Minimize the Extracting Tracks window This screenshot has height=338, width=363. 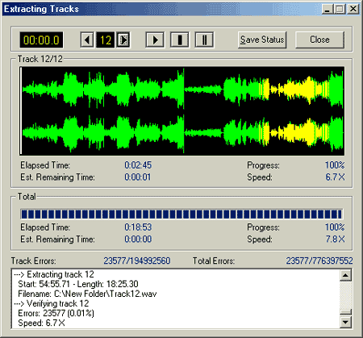point(328,9)
